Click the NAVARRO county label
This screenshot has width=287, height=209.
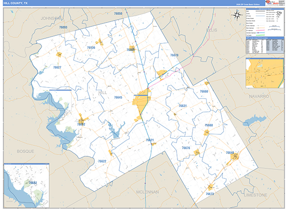click(x=259, y=96)
